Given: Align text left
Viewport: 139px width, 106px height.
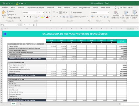Looking at the screenshot, I should pyautogui.click(x=54, y=17).
